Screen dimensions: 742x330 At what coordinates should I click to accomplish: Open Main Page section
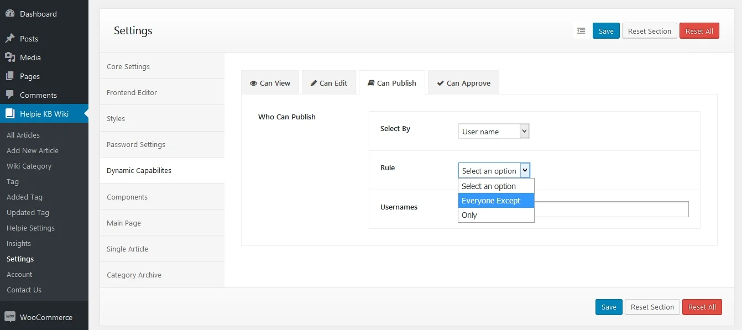(162, 223)
